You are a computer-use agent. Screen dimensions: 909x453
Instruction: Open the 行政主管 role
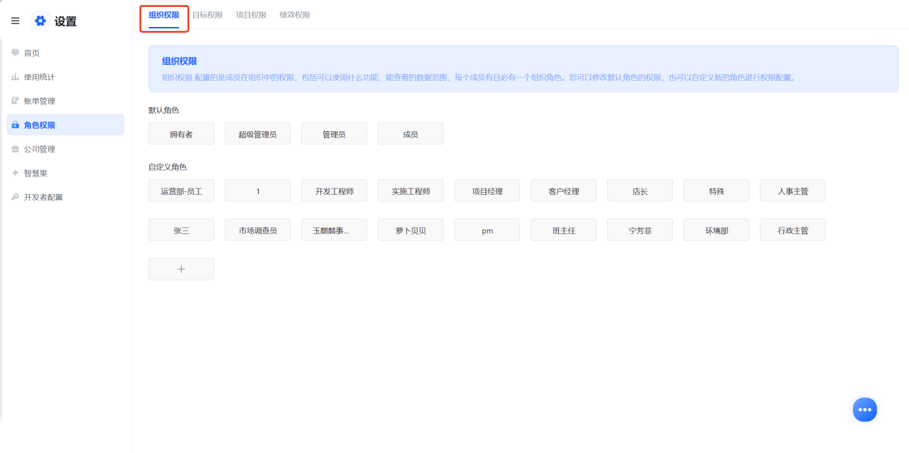coord(792,230)
